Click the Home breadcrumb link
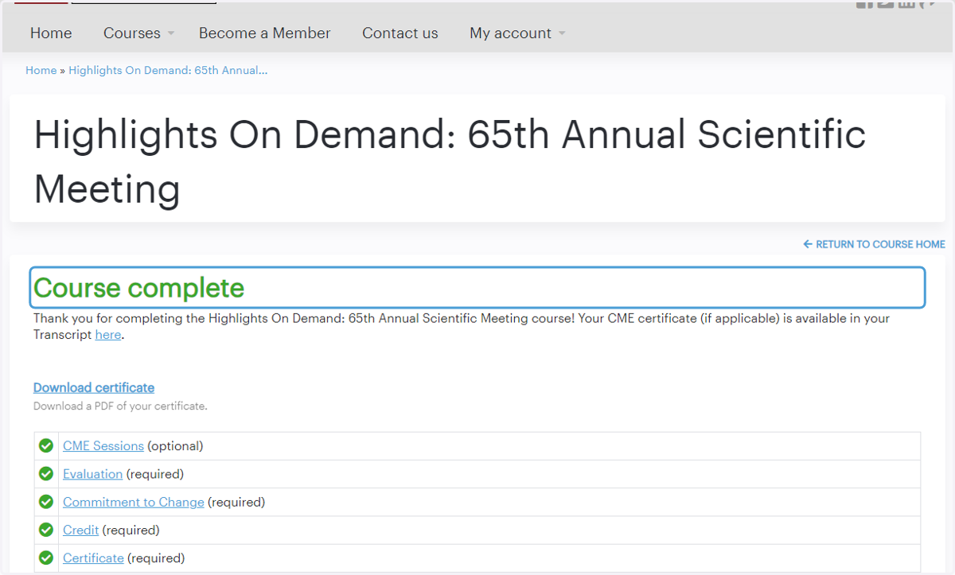Screen dimensions: 955x575 coord(41,70)
